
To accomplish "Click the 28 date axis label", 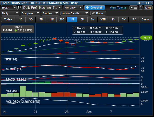I will point(67,112).
